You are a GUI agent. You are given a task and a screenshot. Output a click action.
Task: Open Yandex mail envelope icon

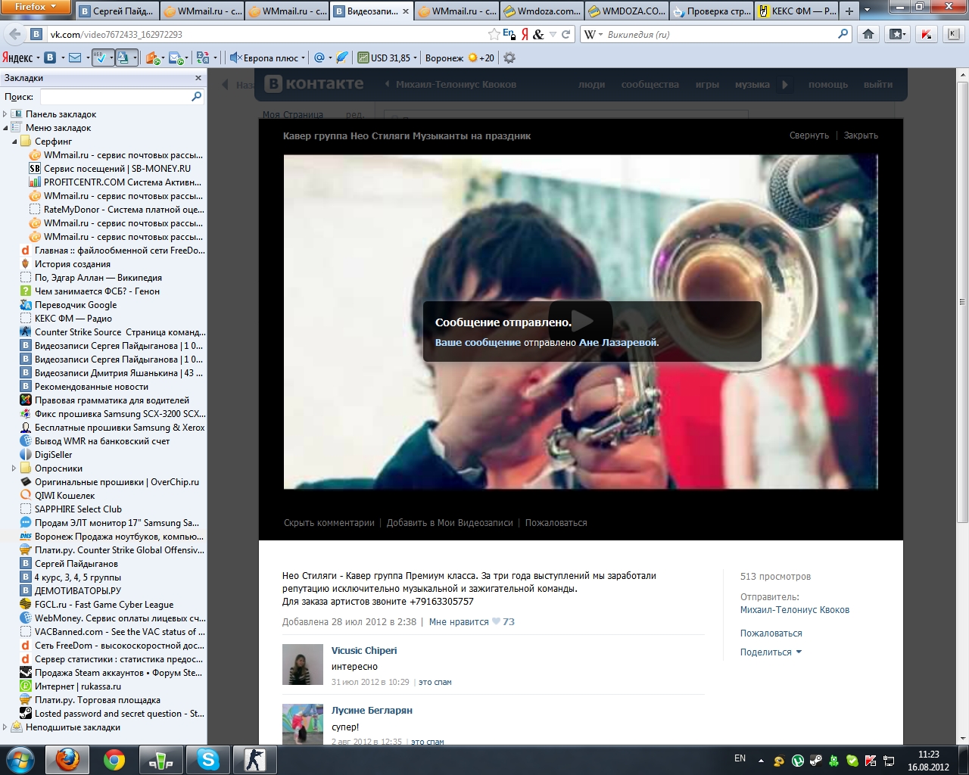[x=75, y=58]
